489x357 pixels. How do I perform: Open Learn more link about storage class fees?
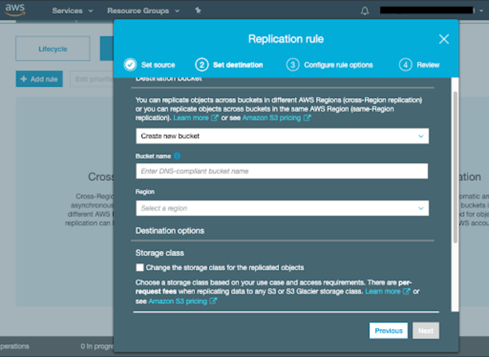[382, 292]
